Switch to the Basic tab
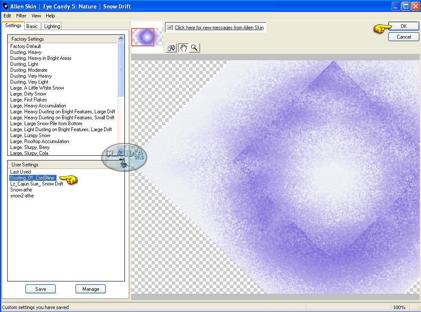This screenshot has height=312, width=421. [x=32, y=26]
